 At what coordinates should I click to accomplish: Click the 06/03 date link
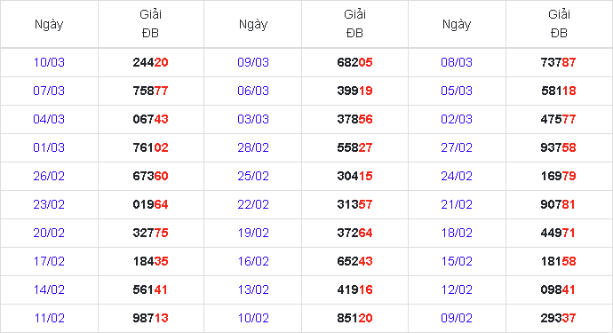(x=253, y=91)
